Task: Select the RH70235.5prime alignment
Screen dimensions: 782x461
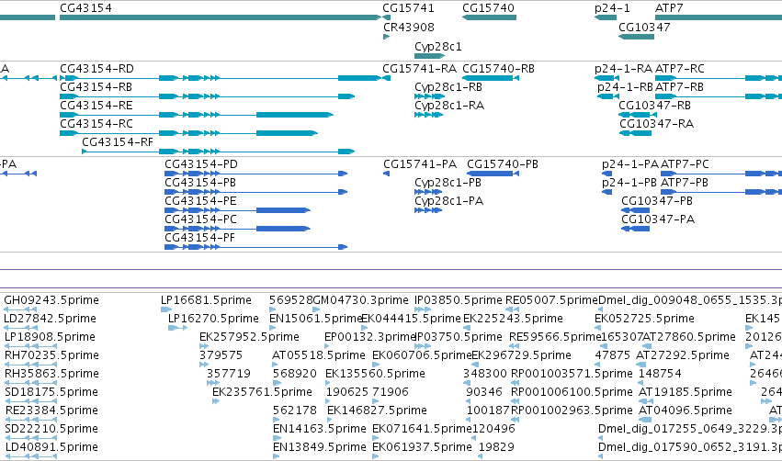Action: click(30, 365)
